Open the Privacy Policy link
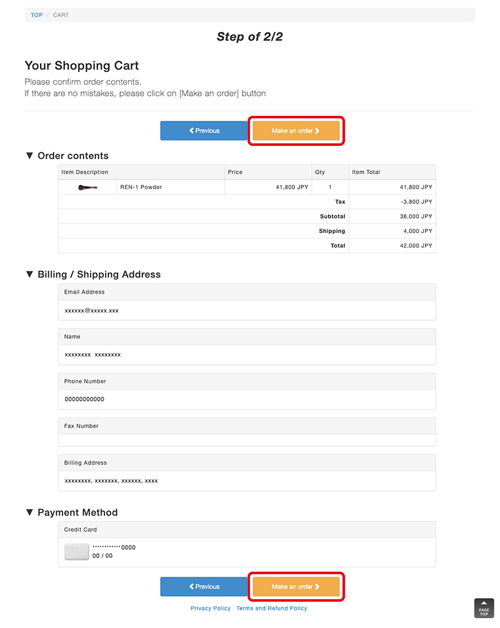 (x=211, y=609)
